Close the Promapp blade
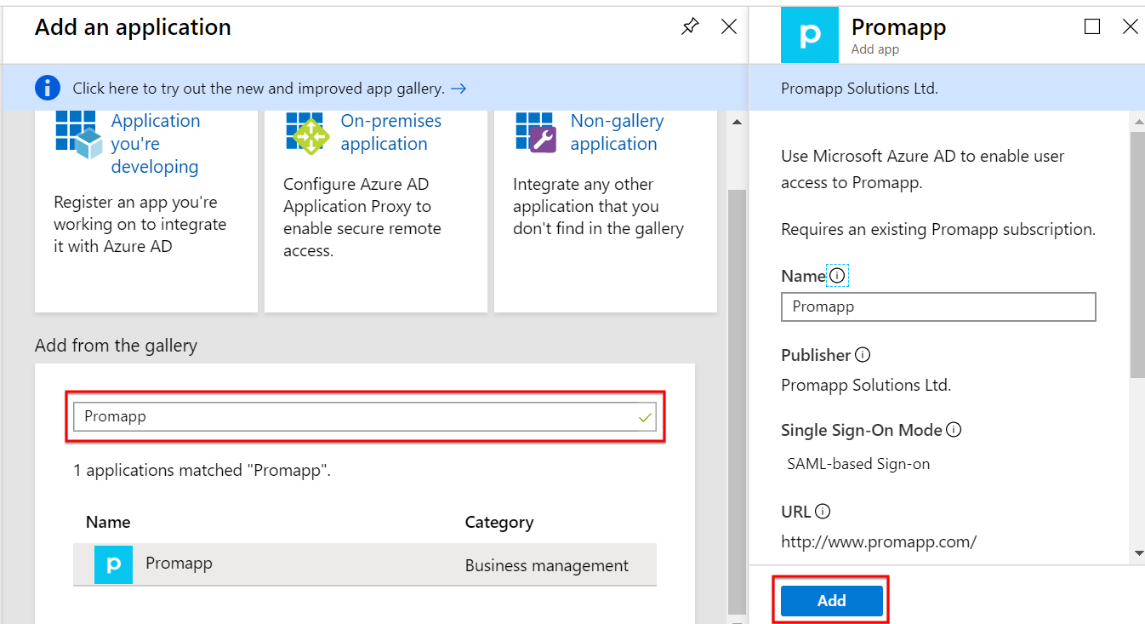 [x=1131, y=27]
